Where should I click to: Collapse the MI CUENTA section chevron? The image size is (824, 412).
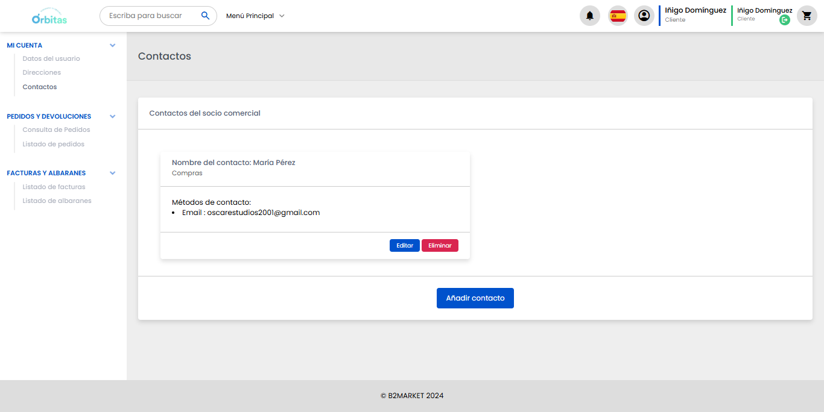112,45
